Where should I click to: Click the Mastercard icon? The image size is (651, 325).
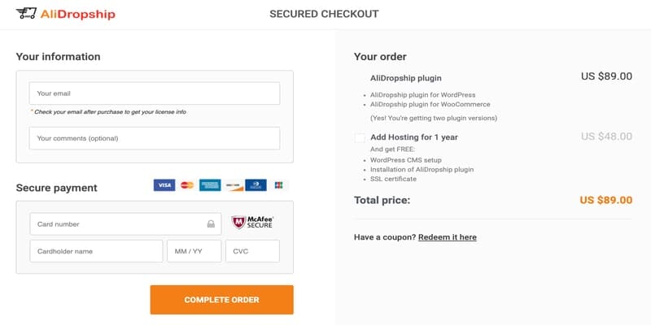point(187,185)
